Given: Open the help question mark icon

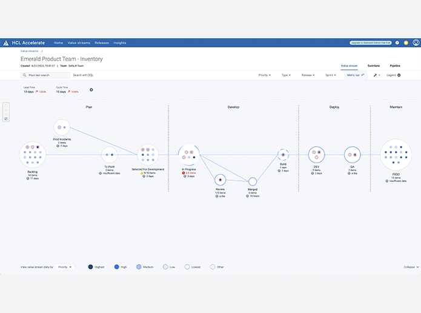Looking at the screenshot, I should coord(397,43).
